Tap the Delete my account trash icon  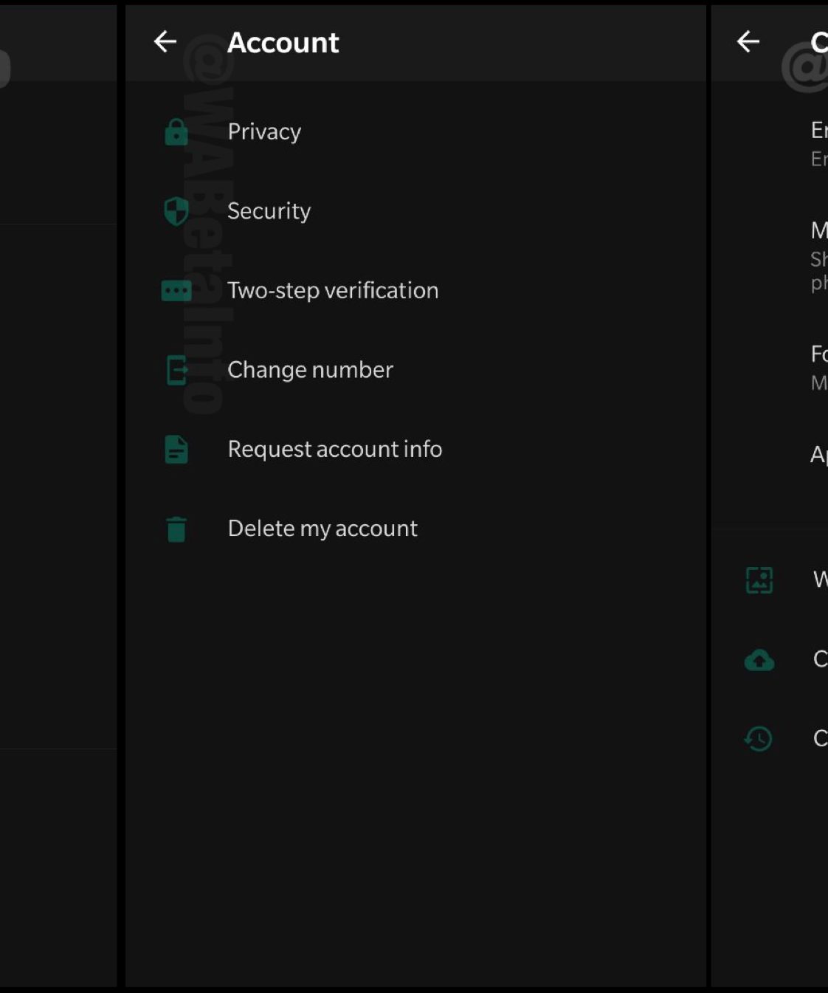[x=176, y=529]
